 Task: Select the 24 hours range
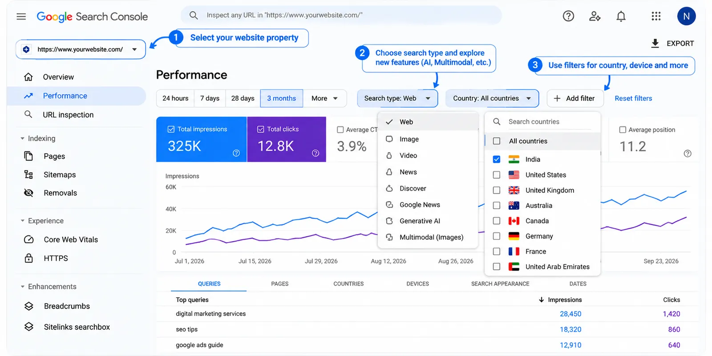click(175, 98)
